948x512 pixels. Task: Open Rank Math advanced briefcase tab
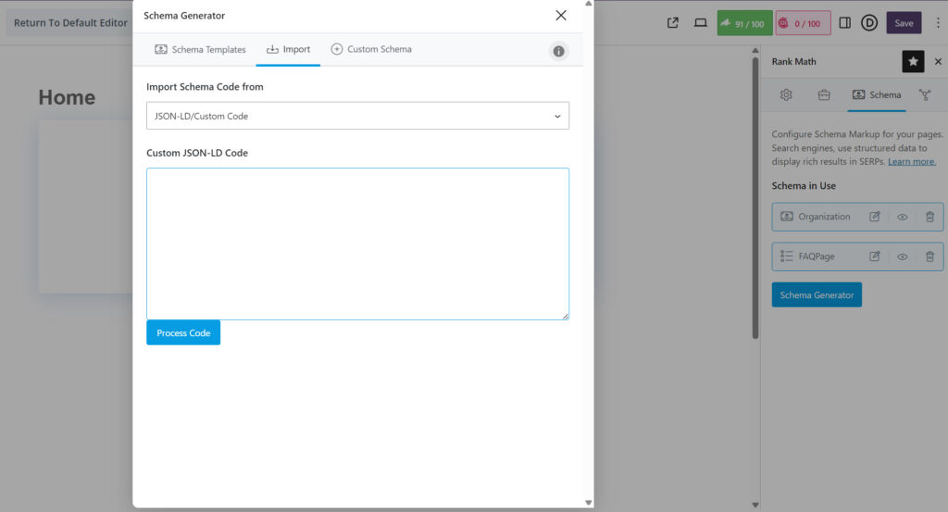coord(823,94)
